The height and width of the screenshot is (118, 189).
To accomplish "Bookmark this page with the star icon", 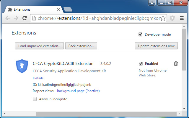I will pos(163,18).
